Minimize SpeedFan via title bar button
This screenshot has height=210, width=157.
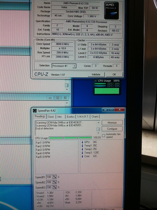click(105, 110)
